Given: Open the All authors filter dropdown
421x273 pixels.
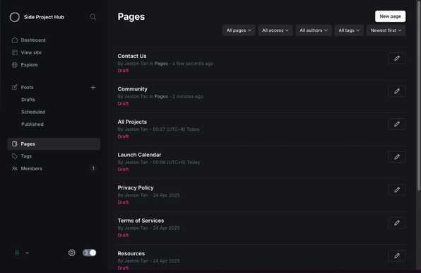Looking at the screenshot, I should tap(314, 30).
